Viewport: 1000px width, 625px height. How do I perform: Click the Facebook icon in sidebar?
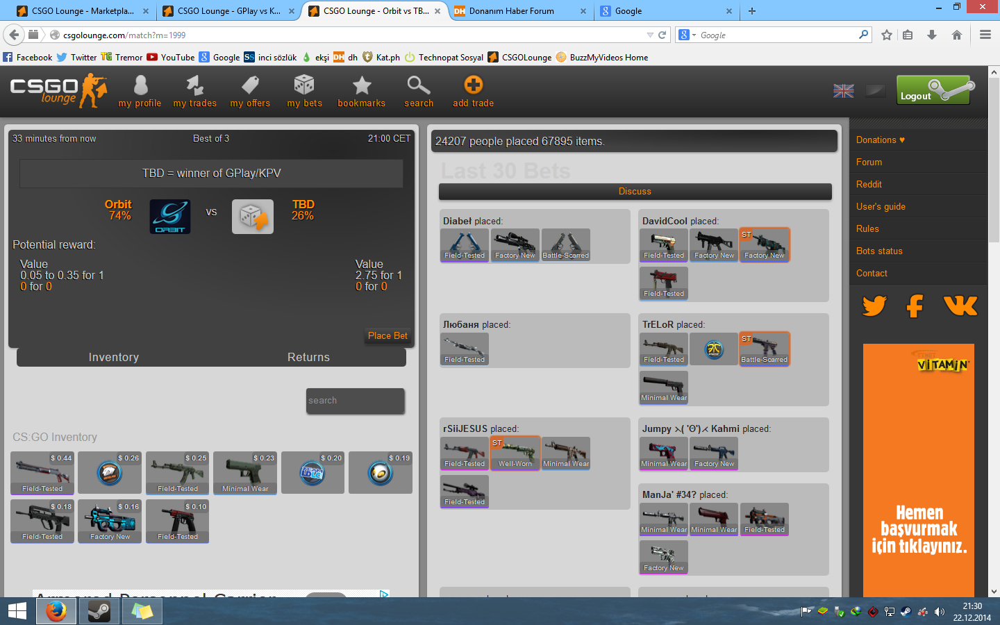tap(915, 306)
